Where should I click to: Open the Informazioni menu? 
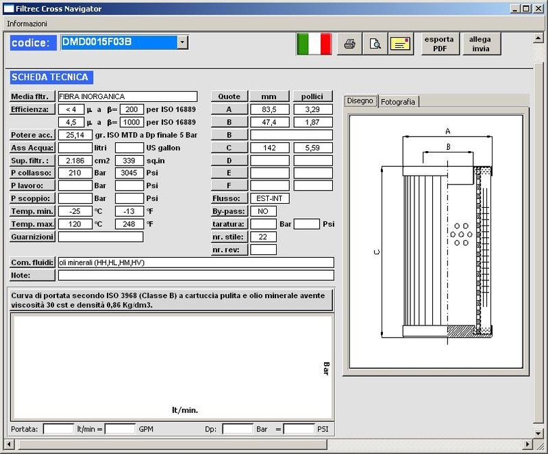point(27,23)
